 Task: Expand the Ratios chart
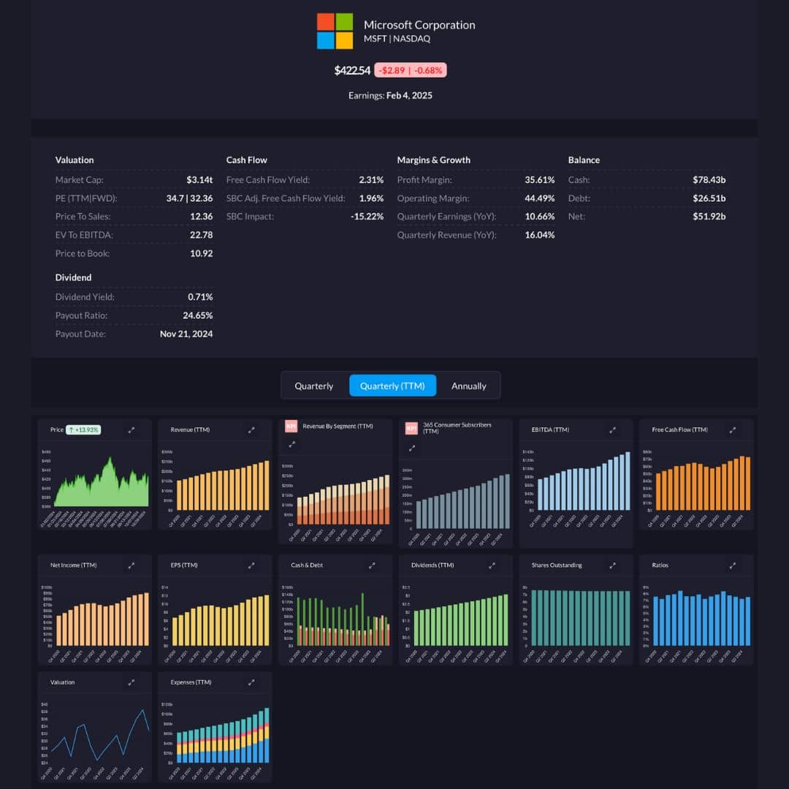(x=733, y=565)
